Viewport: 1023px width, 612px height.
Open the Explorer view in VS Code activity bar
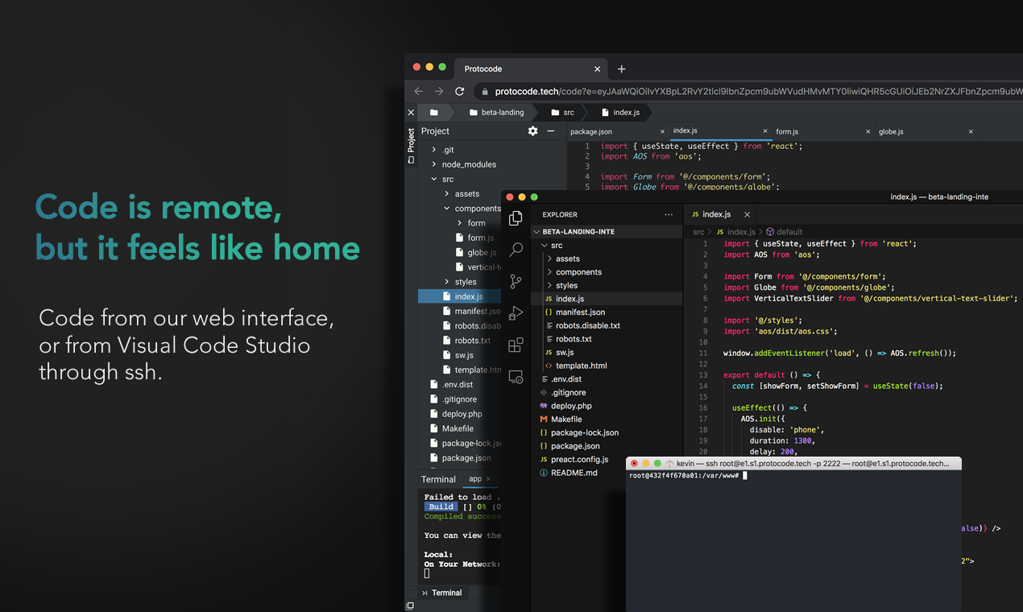[x=516, y=218]
